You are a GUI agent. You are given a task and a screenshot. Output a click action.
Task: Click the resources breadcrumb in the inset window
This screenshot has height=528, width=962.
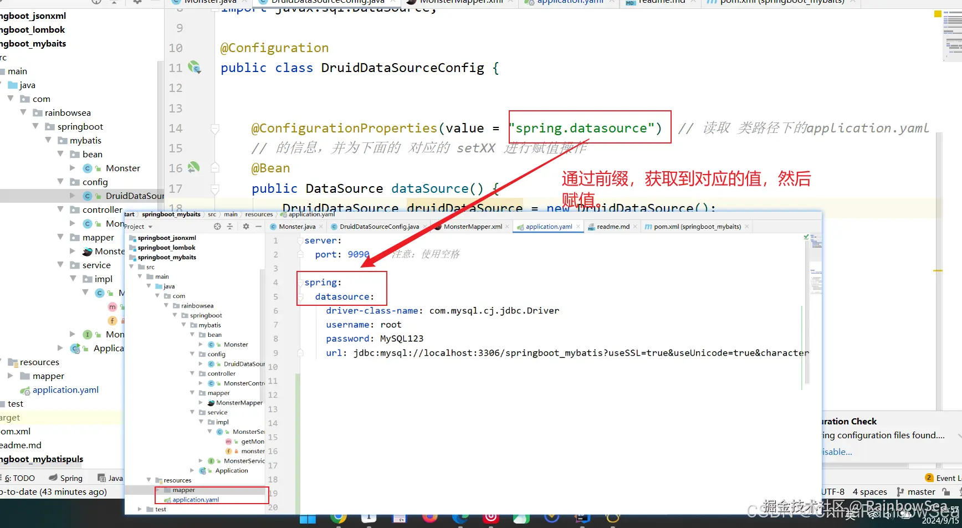(x=259, y=214)
